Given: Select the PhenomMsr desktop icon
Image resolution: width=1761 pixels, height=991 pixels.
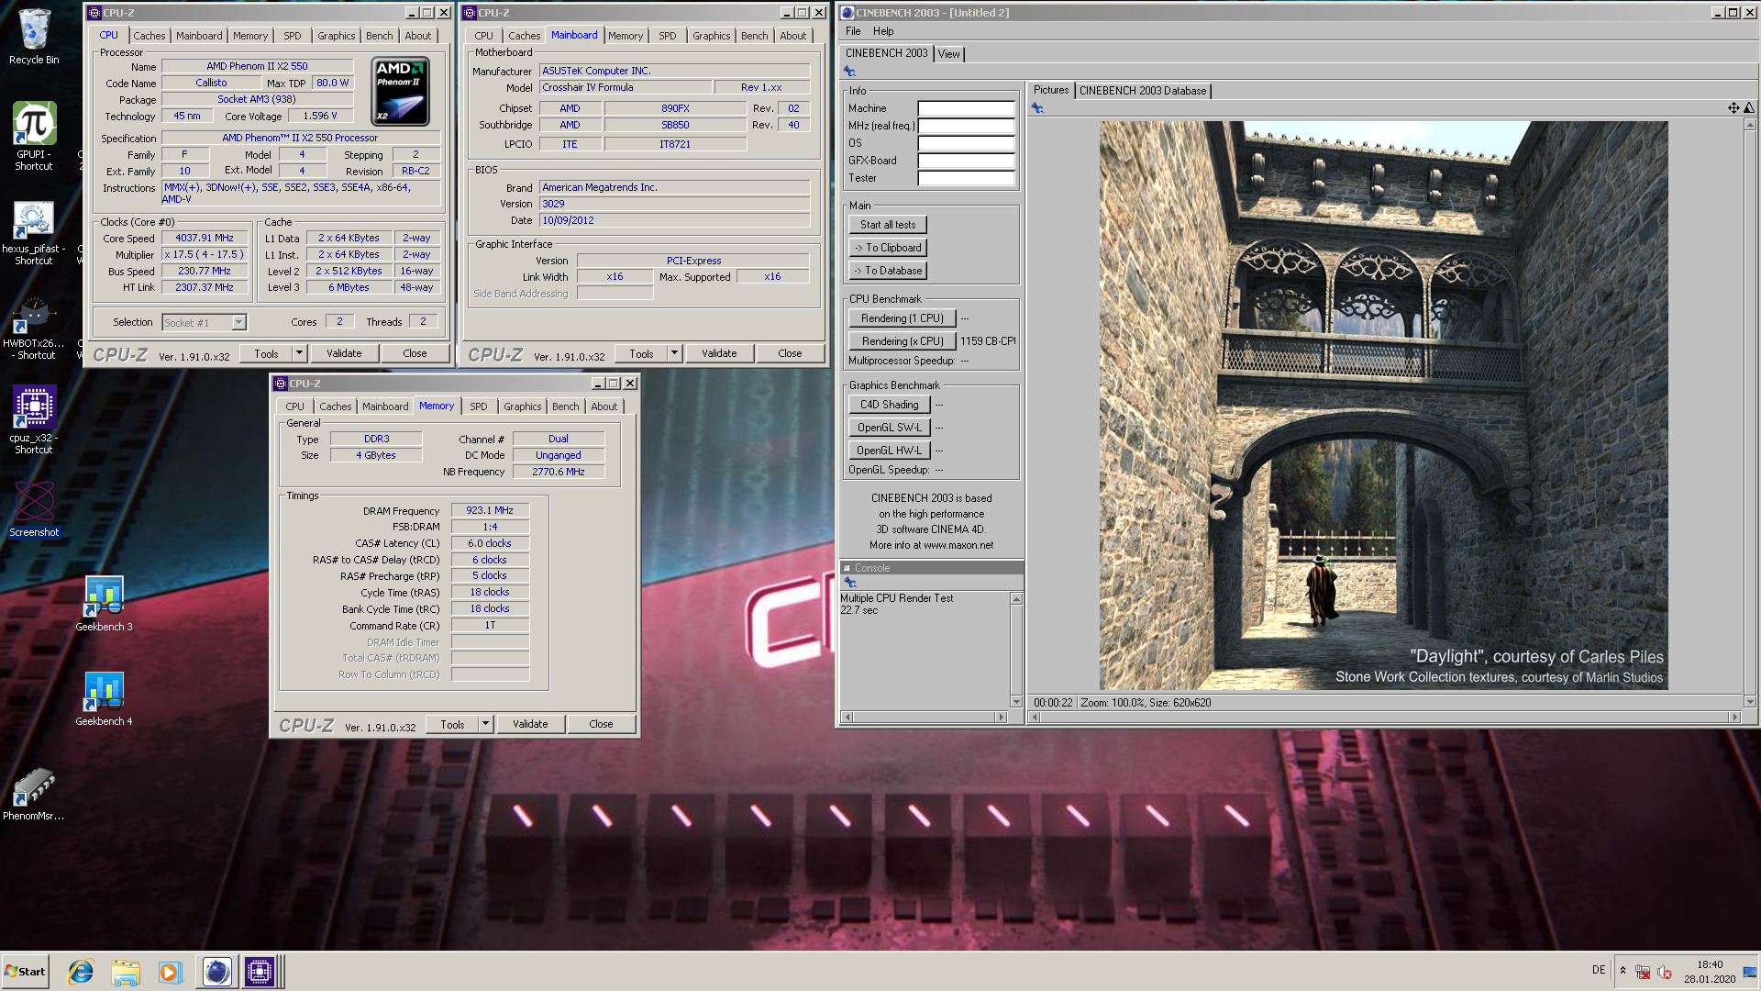Looking at the screenshot, I should click(x=34, y=795).
